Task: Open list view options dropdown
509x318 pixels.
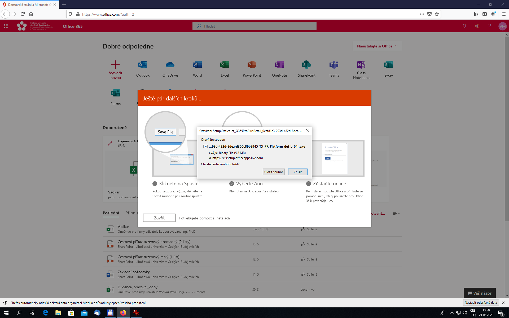Action: (396, 213)
